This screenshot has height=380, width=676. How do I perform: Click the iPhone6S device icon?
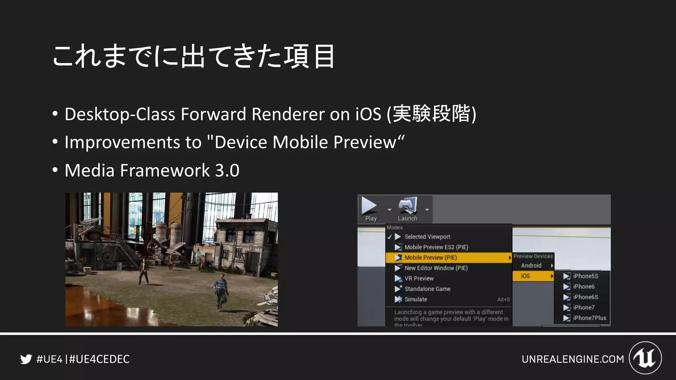pyautogui.click(x=567, y=297)
